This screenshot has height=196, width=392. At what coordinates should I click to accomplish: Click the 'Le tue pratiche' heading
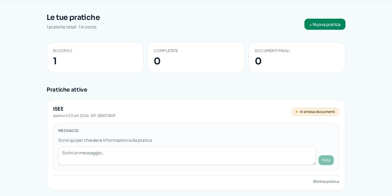coord(73,17)
